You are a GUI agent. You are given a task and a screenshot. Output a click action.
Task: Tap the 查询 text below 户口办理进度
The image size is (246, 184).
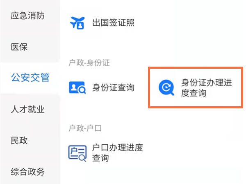click(100, 158)
